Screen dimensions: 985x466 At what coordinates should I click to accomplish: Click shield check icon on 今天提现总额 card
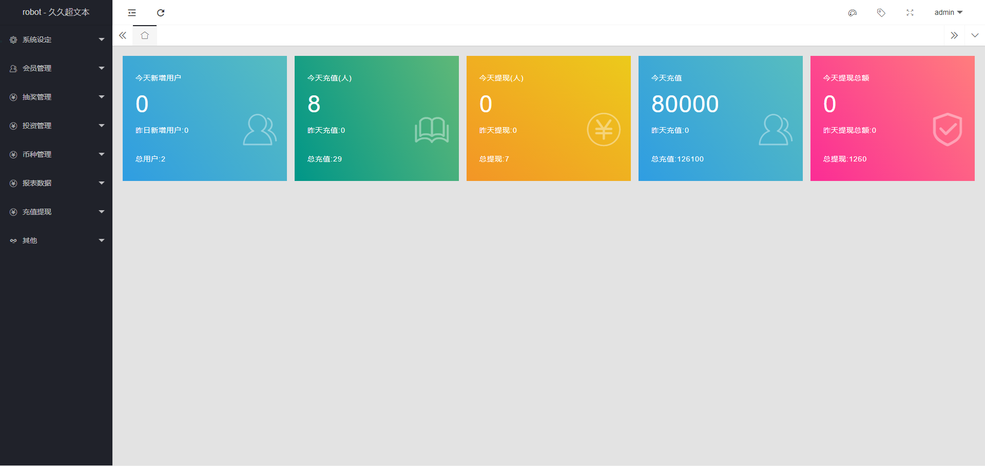tap(948, 129)
